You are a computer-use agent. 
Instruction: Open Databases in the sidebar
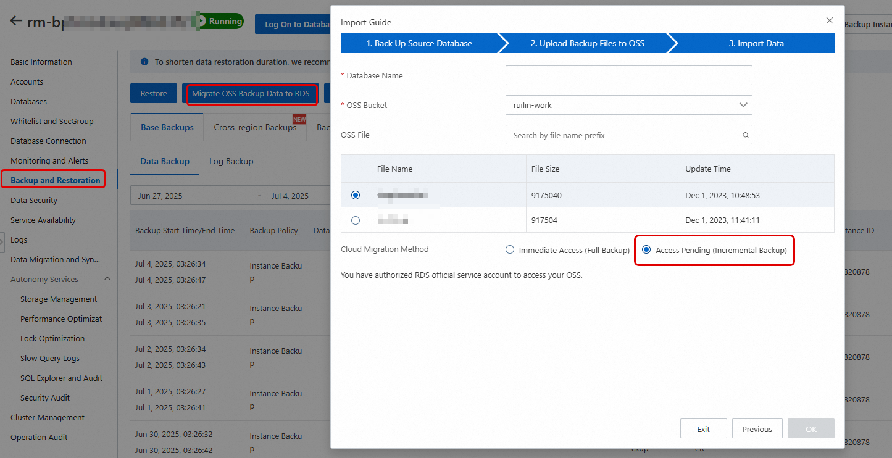[28, 101]
